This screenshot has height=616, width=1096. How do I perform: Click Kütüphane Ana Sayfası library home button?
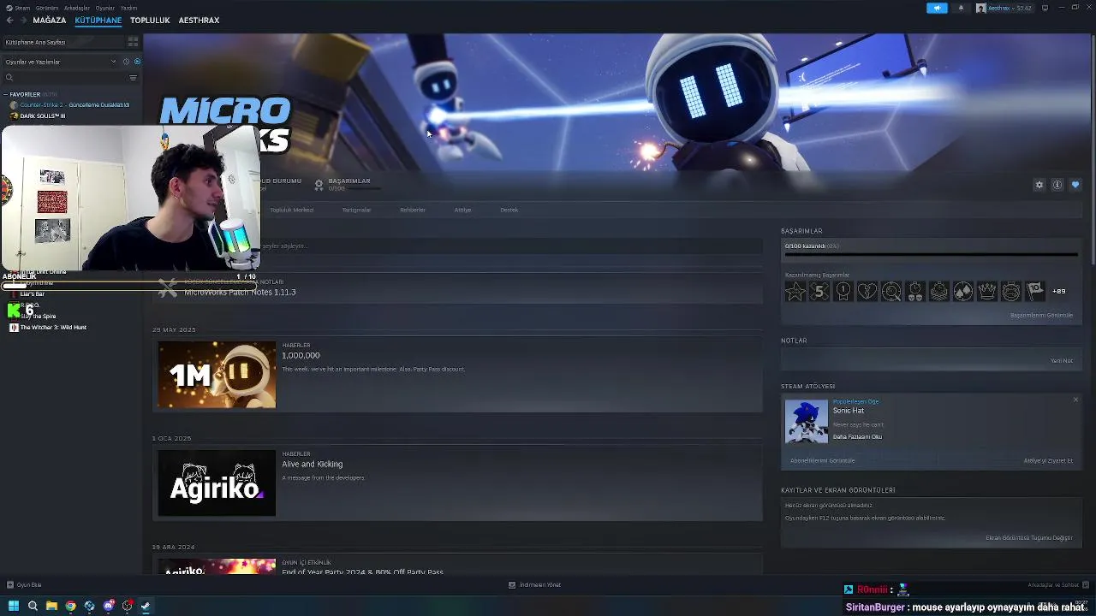point(62,42)
